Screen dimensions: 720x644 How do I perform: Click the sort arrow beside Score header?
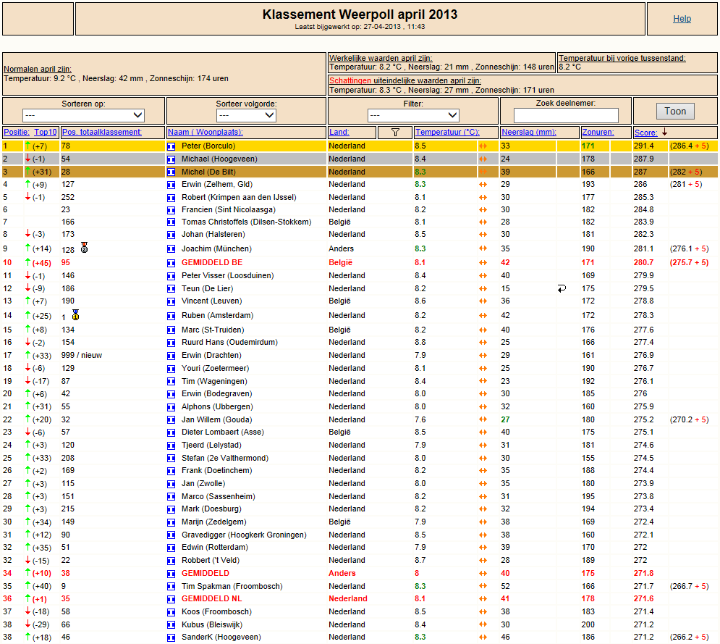(x=664, y=133)
